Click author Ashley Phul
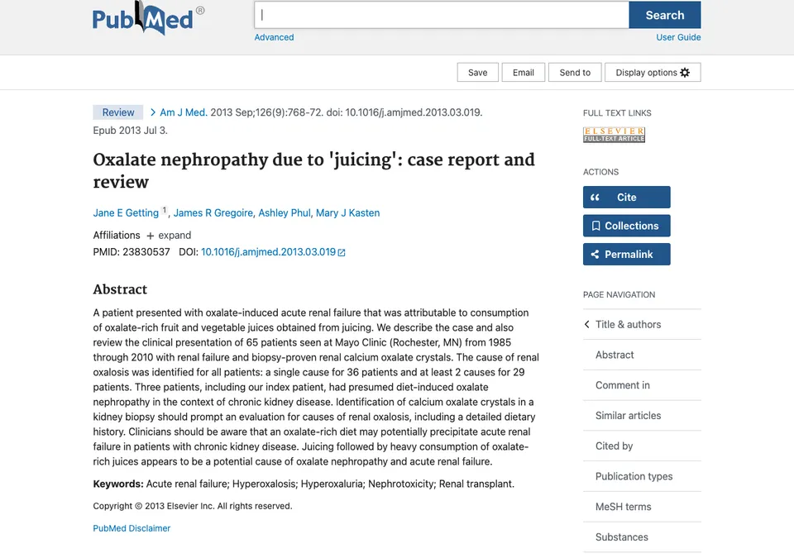Viewport: 794px width, 558px height. pos(284,213)
